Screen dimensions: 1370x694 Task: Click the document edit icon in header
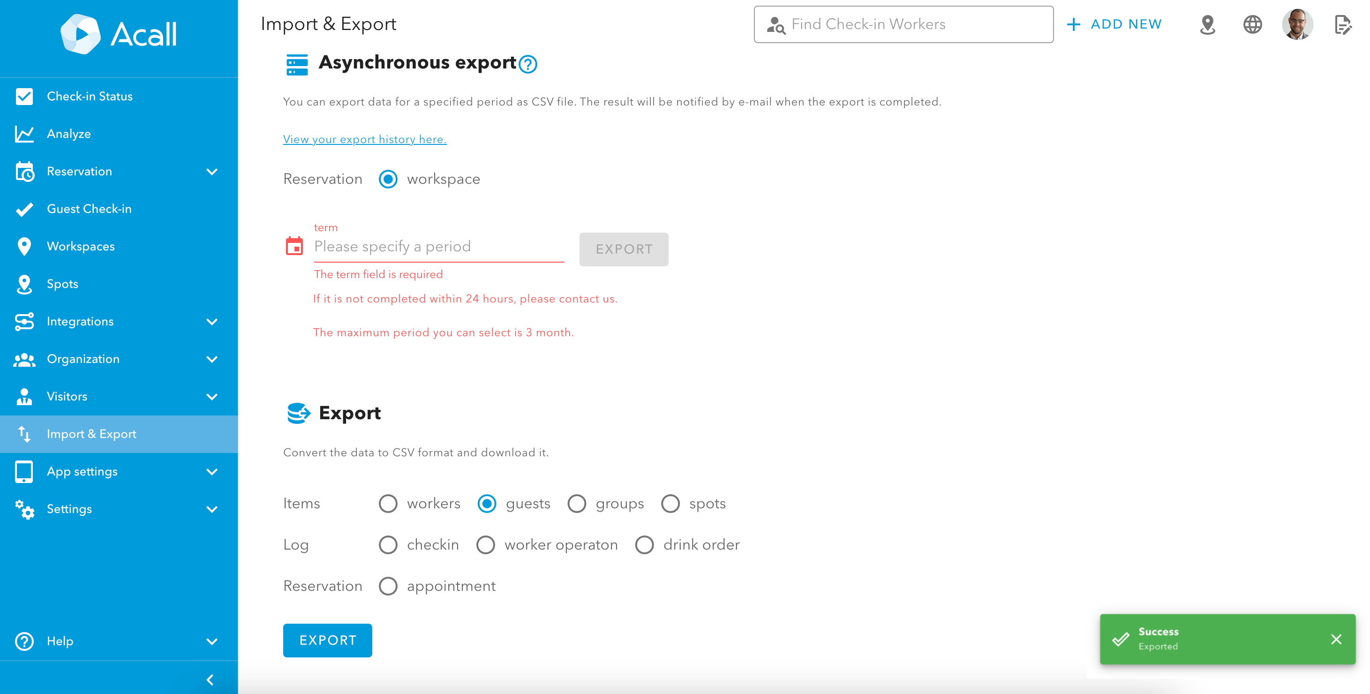[x=1342, y=24]
